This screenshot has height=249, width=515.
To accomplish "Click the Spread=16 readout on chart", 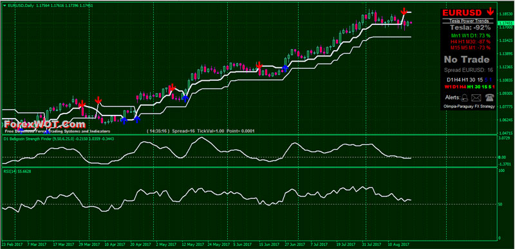I will tap(183, 131).
